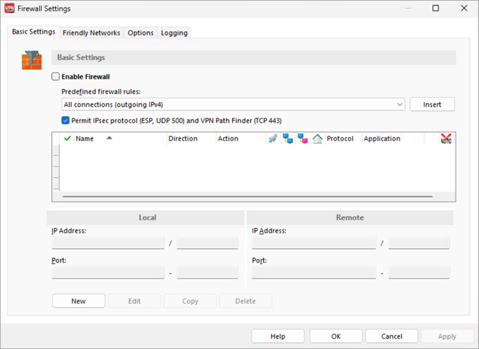Open the Logging tab
This screenshot has width=479, height=349.
[x=174, y=33]
